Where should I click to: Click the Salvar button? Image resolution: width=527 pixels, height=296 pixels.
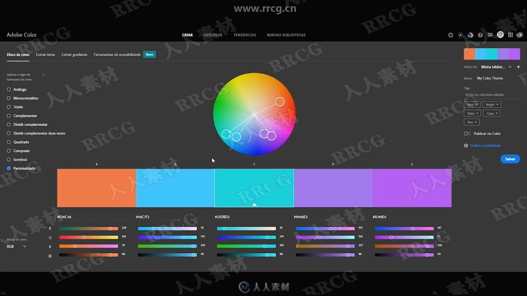coord(510,159)
